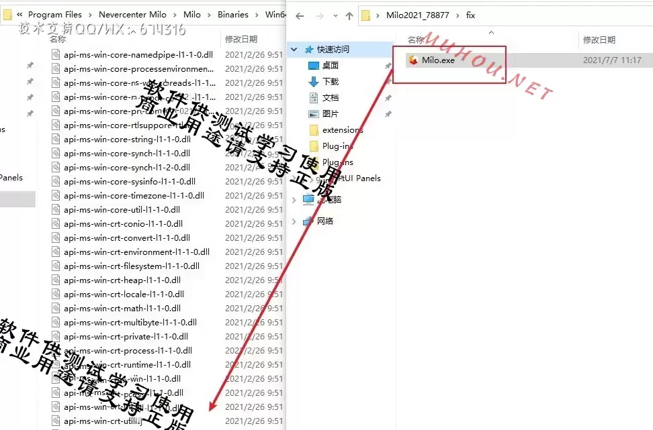Viewport: 653px width, 430px height.
Task: Select api-ms-win-core-synch-l1-2-0.dll
Action: click(x=127, y=167)
